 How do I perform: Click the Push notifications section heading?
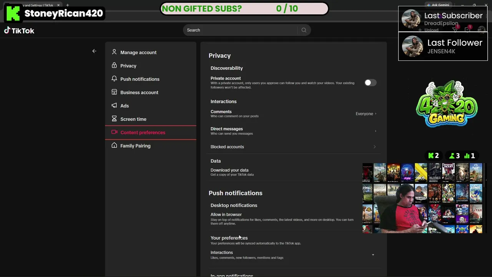[x=235, y=193]
